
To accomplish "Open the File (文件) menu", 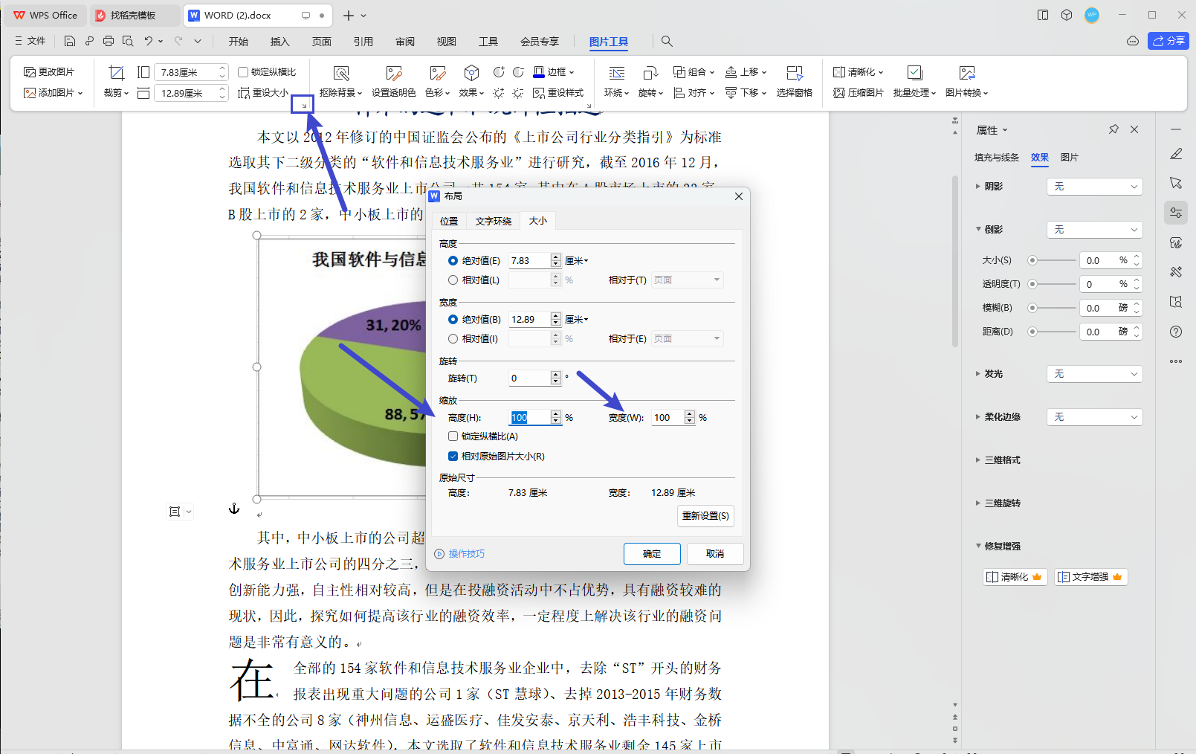I will click(x=30, y=41).
